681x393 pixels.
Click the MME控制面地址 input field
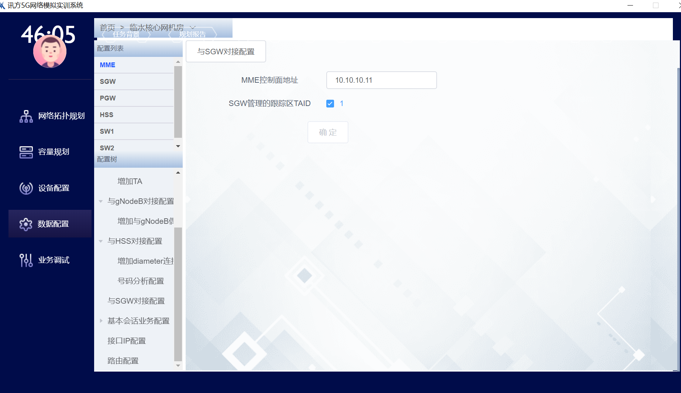pyautogui.click(x=381, y=80)
